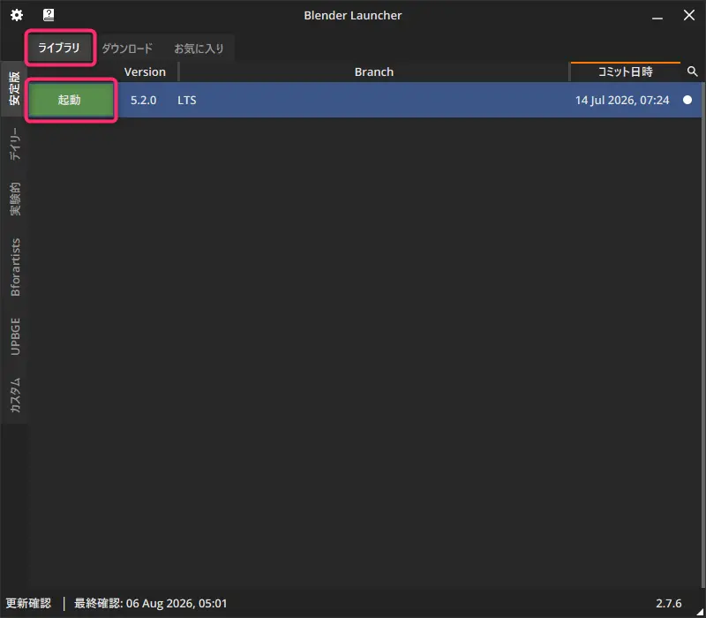Click the white circle indicator on 5.2.0 row
This screenshot has height=618, width=706.
point(687,100)
